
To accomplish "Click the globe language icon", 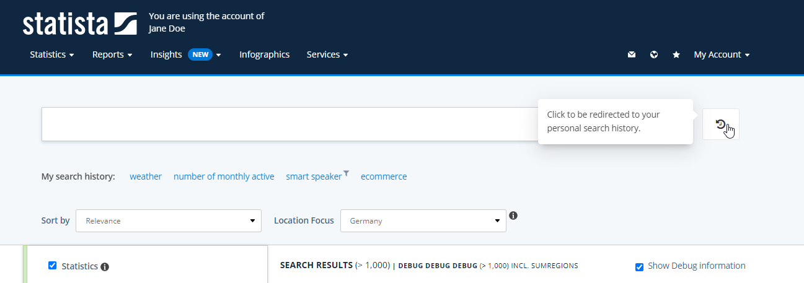I will pyautogui.click(x=654, y=54).
